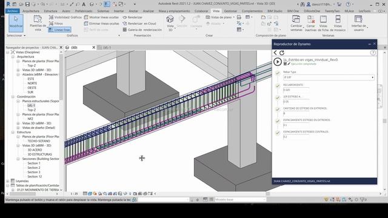Click Eliminar líneas ocultas

coord(101,24)
